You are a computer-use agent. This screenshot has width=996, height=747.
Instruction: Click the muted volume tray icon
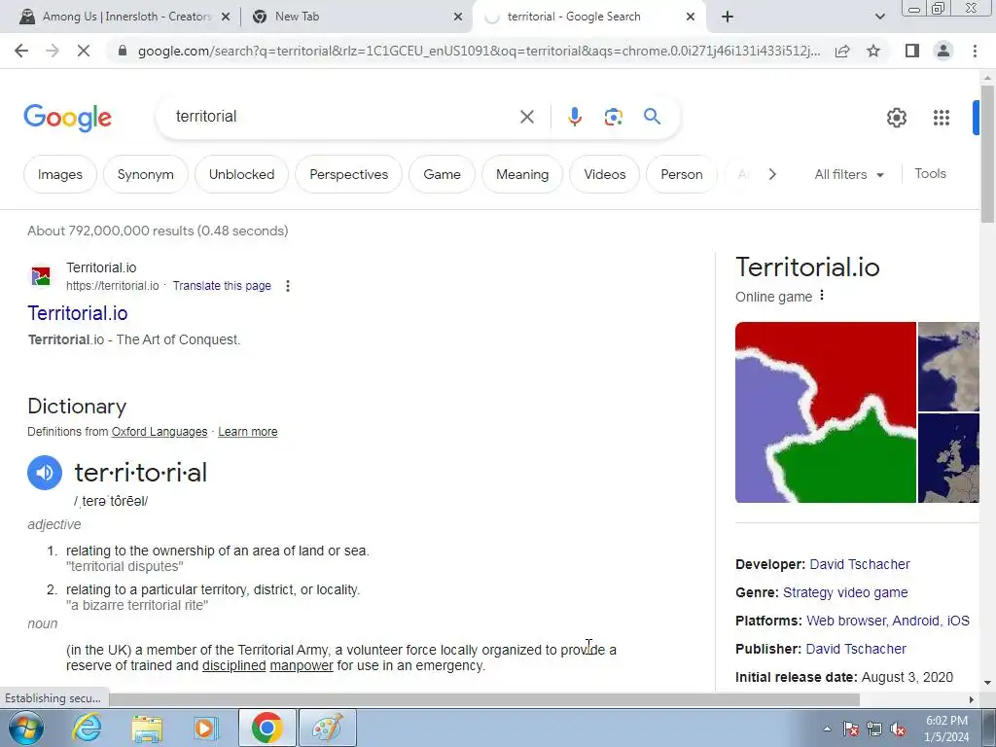click(898, 729)
